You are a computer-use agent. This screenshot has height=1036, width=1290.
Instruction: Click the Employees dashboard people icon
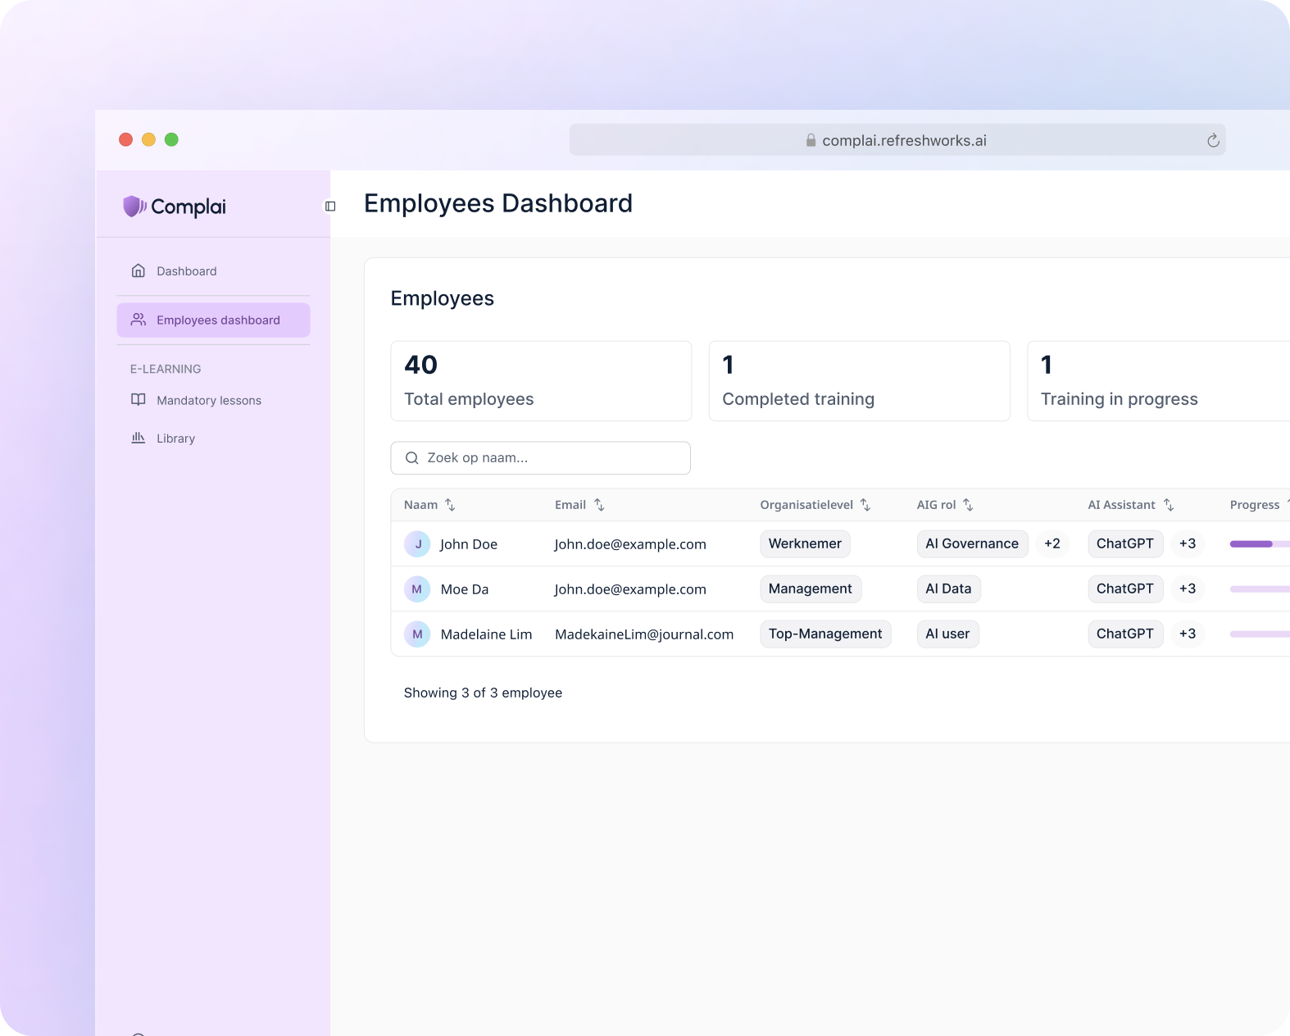139,320
